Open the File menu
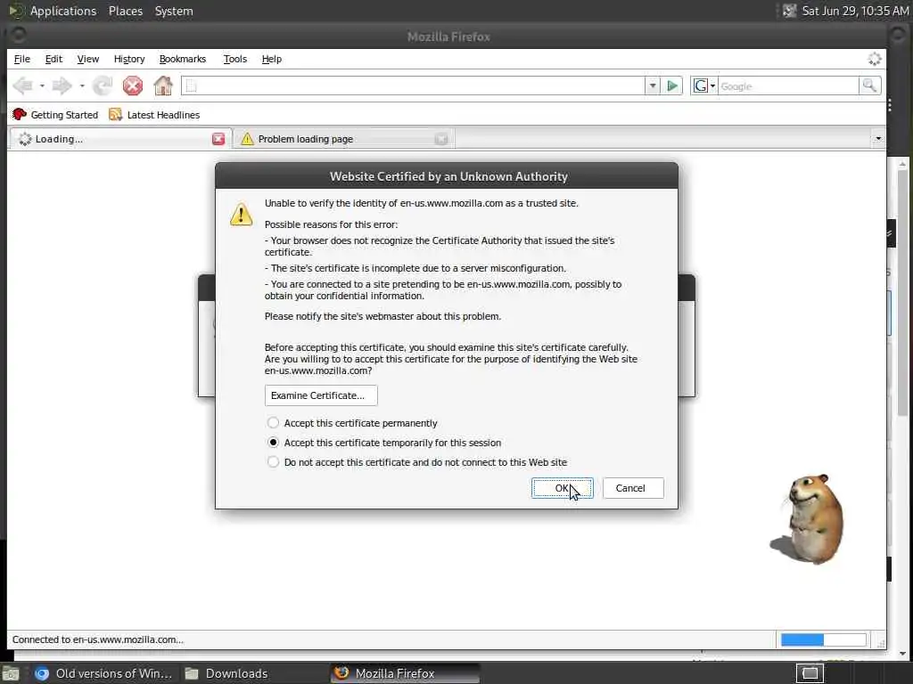 [x=22, y=59]
